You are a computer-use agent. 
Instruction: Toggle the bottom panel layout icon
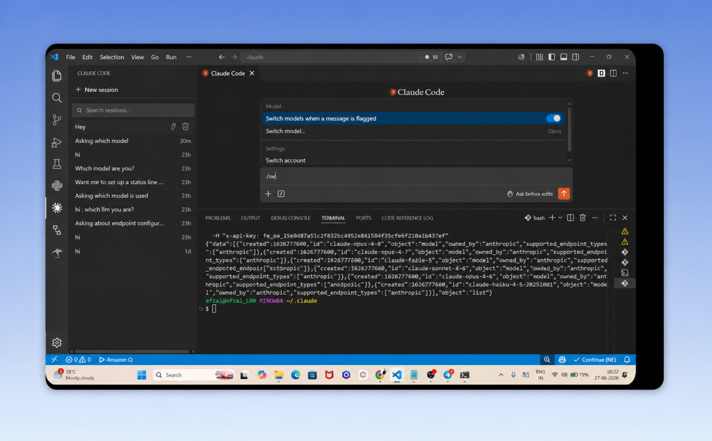click(564, 57)
